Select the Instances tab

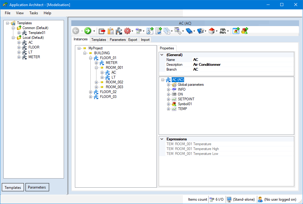point(81,39)
